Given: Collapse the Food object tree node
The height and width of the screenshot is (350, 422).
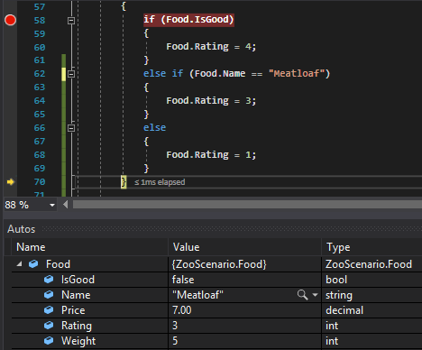Looking at the screenshot, I should coord(20,264).
